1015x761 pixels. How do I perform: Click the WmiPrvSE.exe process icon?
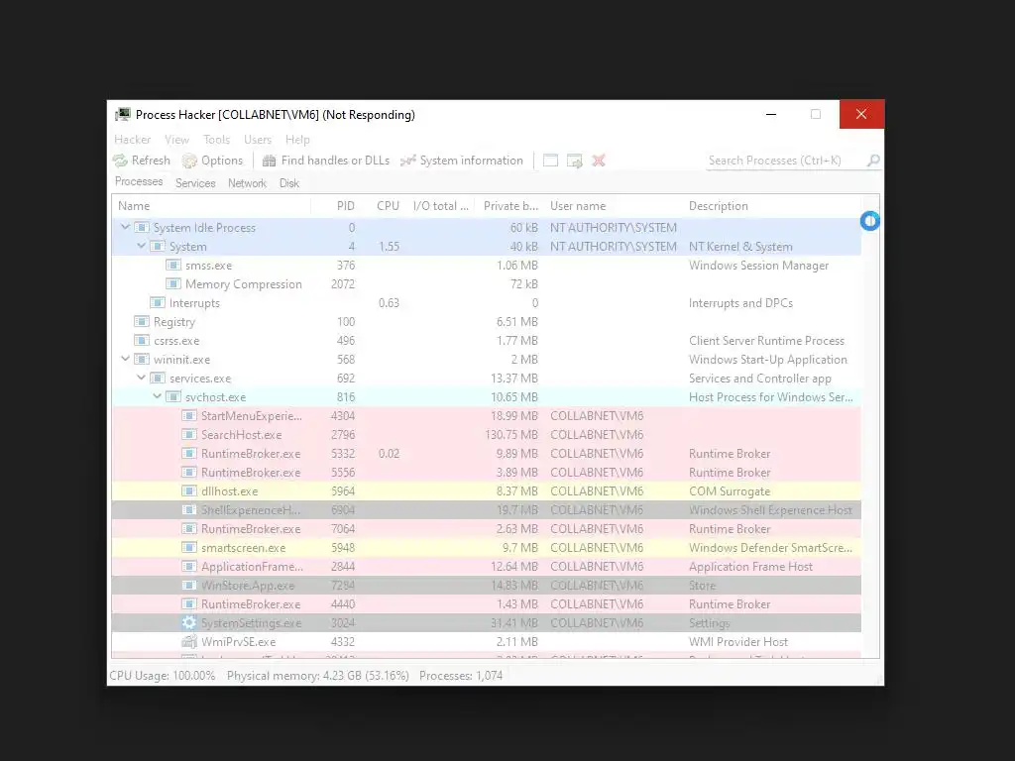click(189, 641)
